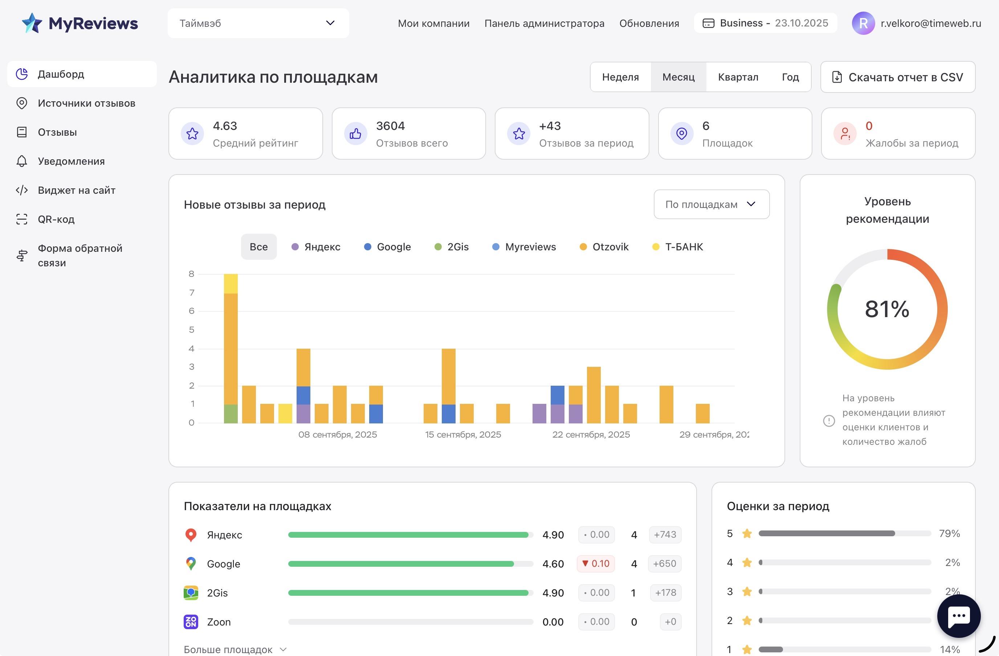Image resolution: width=999 pixels, height=656 pixels.
Task: Click the Zoon platform icon
Action: click(x=191, y=622)
